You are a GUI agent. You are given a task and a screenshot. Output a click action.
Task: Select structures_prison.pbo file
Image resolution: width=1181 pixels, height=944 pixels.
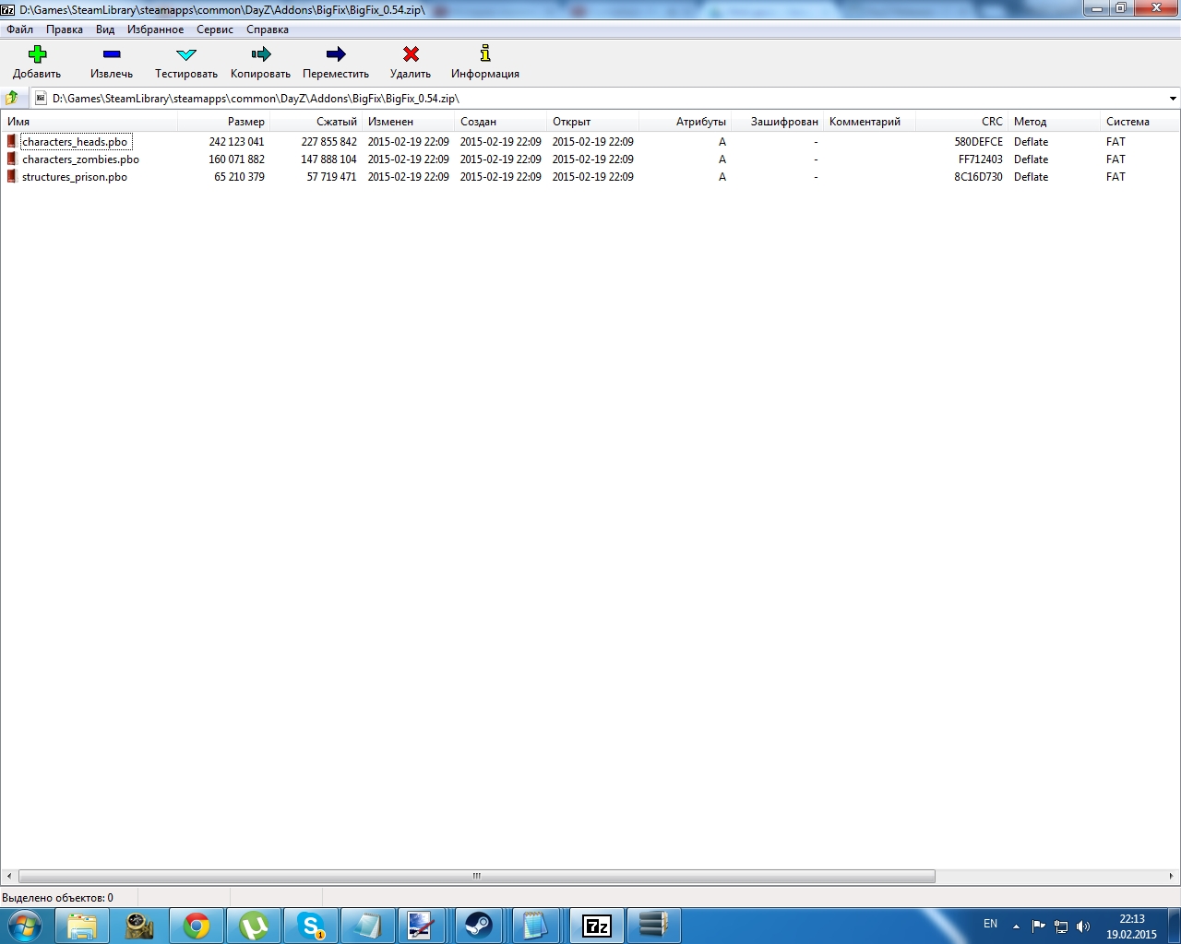75,177
